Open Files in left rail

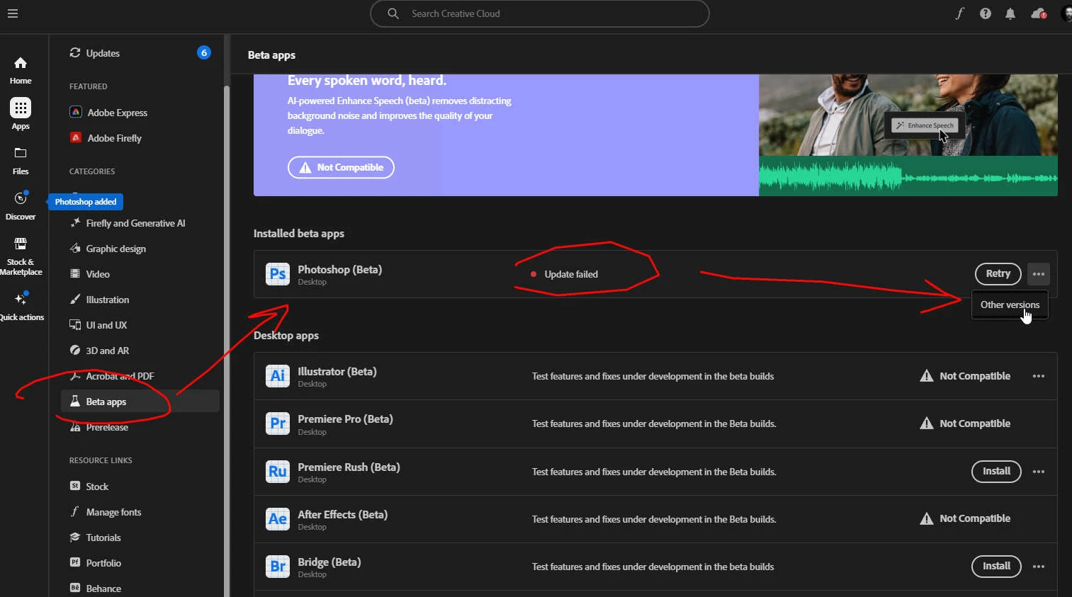21,161
